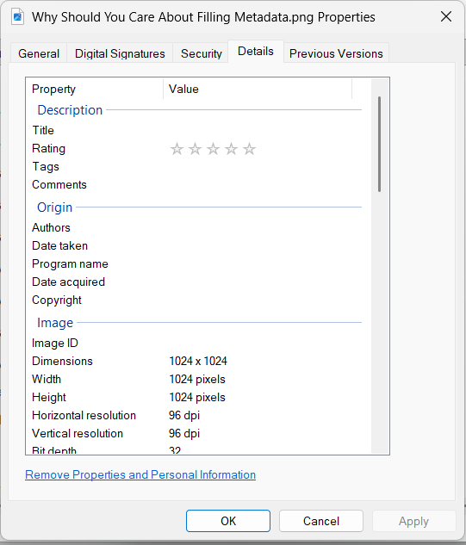This screenshot has height=545, width=466.
Task: Click the Horizontal resolution 96 dpi value
Action: pos(184,415)
